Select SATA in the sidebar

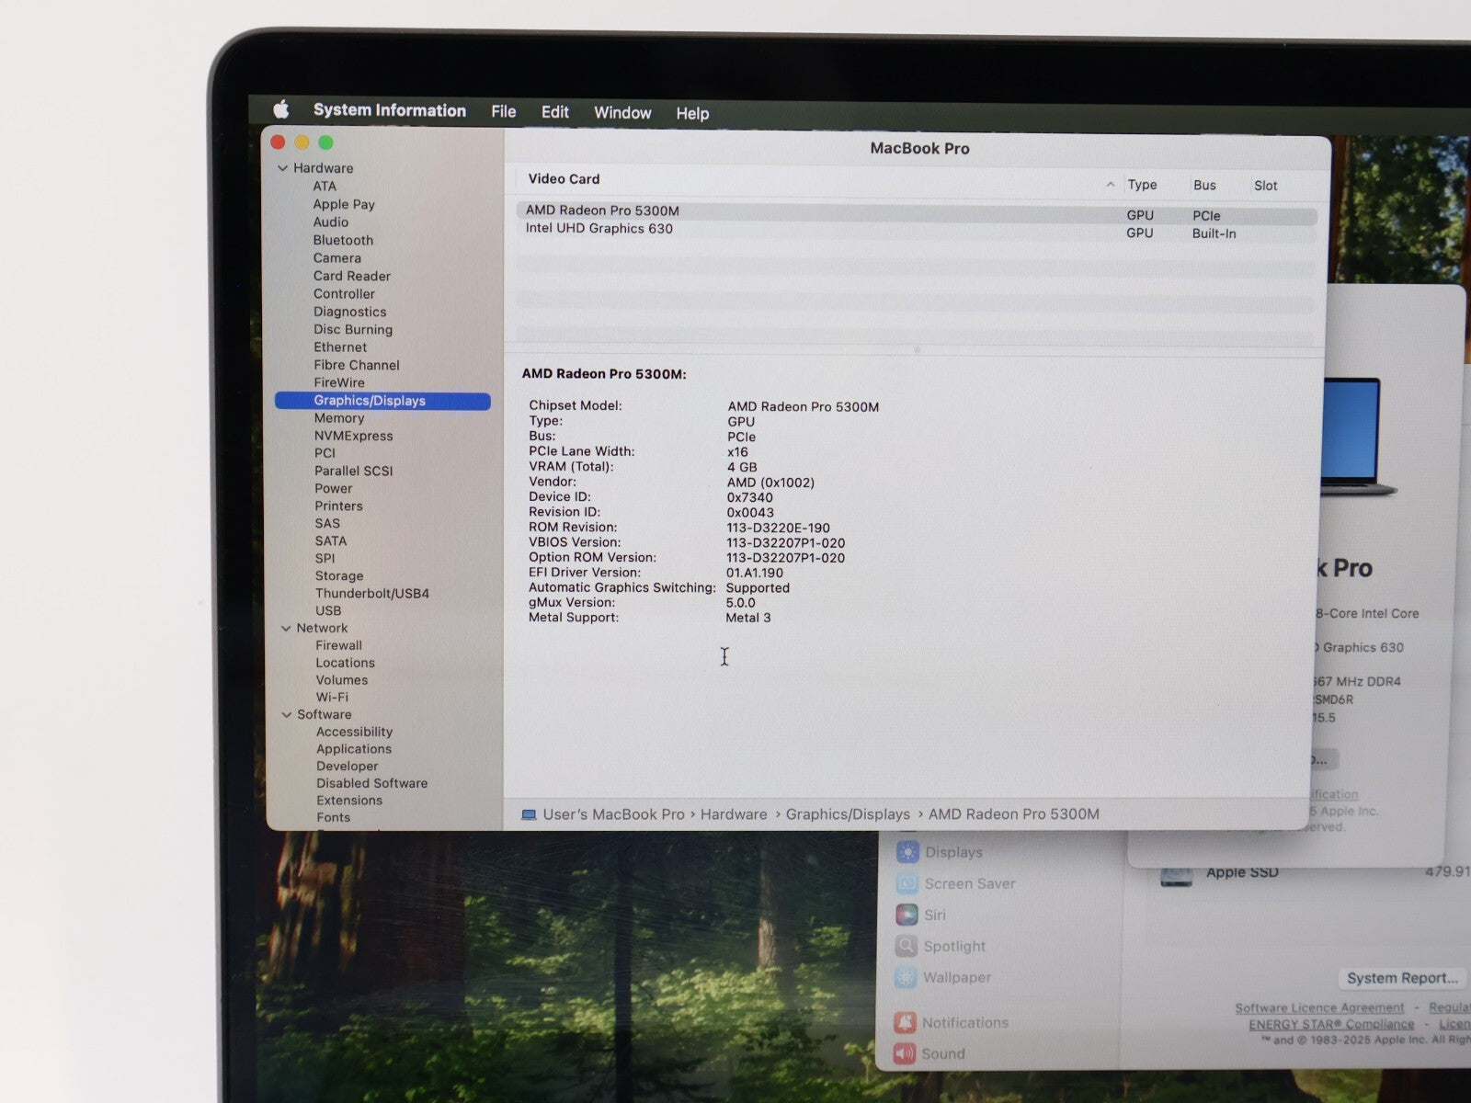[331, 541]
